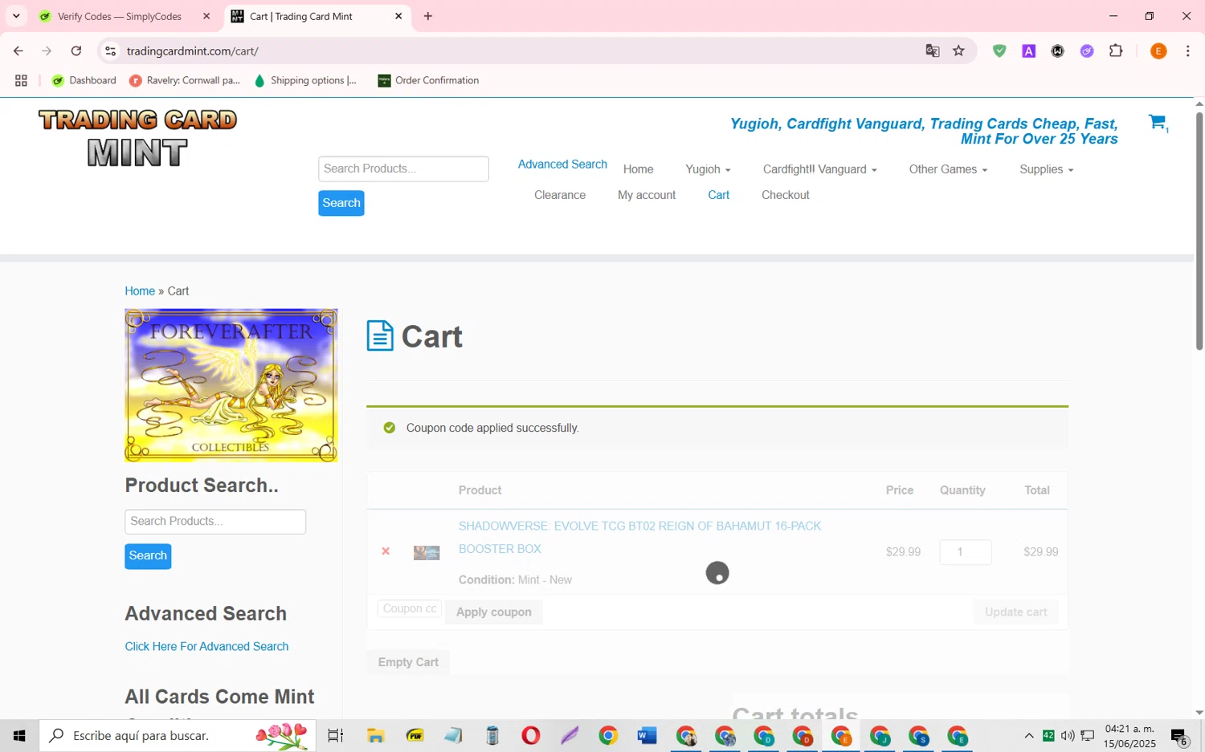Open Opera browser from the taskbar
1205x752 pixels.
(x=530, y=735)
